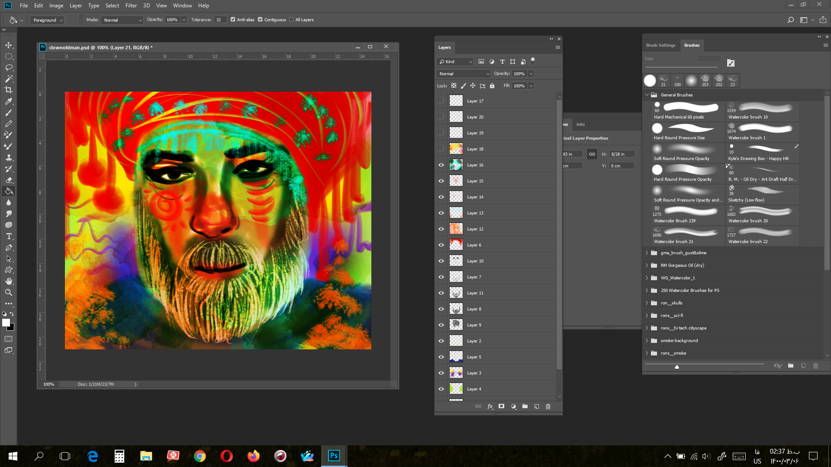Viewport: 831px width, 467px height.
Task: Open Mode Normal dropdown in options bar
Action: [x=122, y=20]
